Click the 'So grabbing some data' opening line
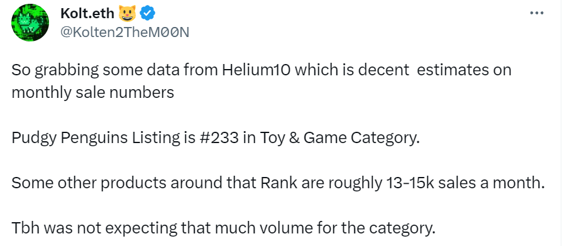The height and width of the screenshot is (246, 562). click(x=262, y=71)
